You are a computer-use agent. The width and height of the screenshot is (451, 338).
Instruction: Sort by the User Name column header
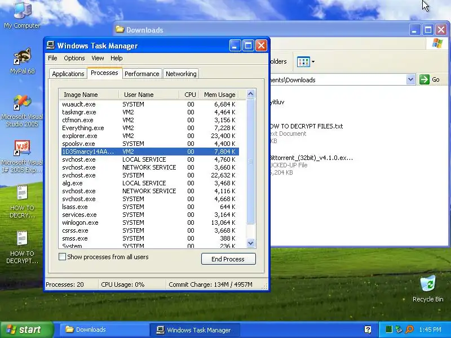(x=149, y=95)
